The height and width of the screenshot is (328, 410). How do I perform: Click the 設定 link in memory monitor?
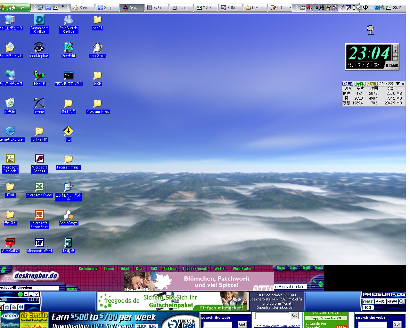pyautogui.click(x=348, y=84)
